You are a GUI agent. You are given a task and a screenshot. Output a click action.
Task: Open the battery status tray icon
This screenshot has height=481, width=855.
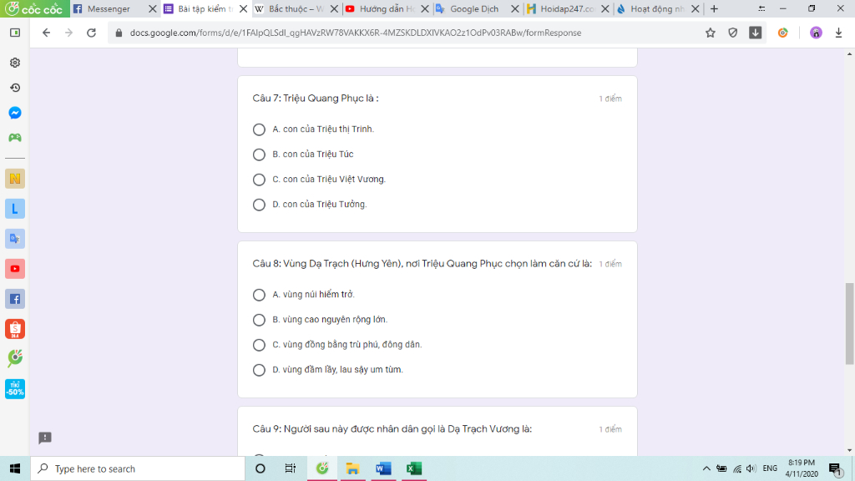click(x=721, y=468)
